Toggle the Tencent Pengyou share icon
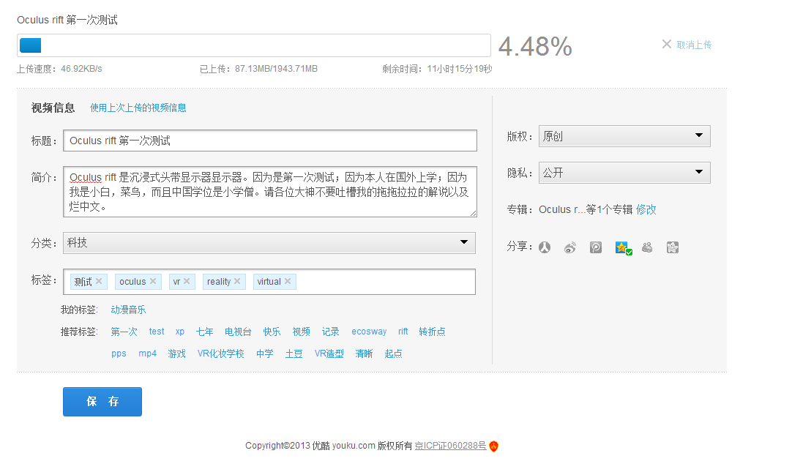Viewport: 792px width, 464px height. (596, 247)
